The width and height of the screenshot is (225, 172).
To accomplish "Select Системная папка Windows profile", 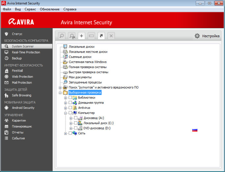I will [x=88, y=62].
